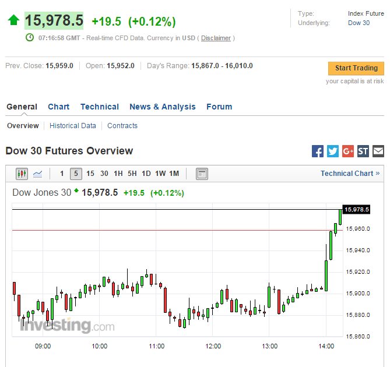The image size is (390, 367).
Task: Open the Chart tab
Action: 59,107
